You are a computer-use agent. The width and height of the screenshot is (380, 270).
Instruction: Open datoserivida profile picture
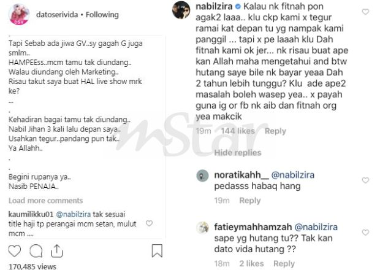19,14
